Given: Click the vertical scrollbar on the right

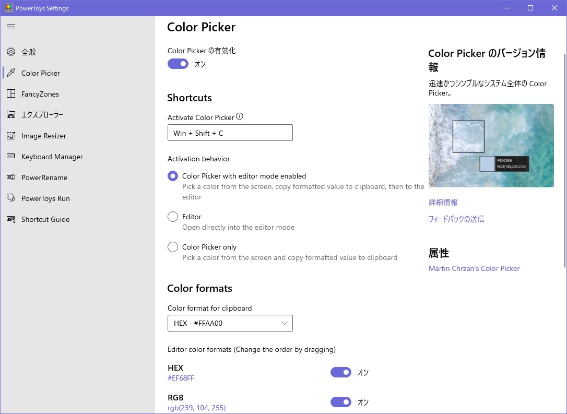Looking at the screenshot, I should pos(565,160).
